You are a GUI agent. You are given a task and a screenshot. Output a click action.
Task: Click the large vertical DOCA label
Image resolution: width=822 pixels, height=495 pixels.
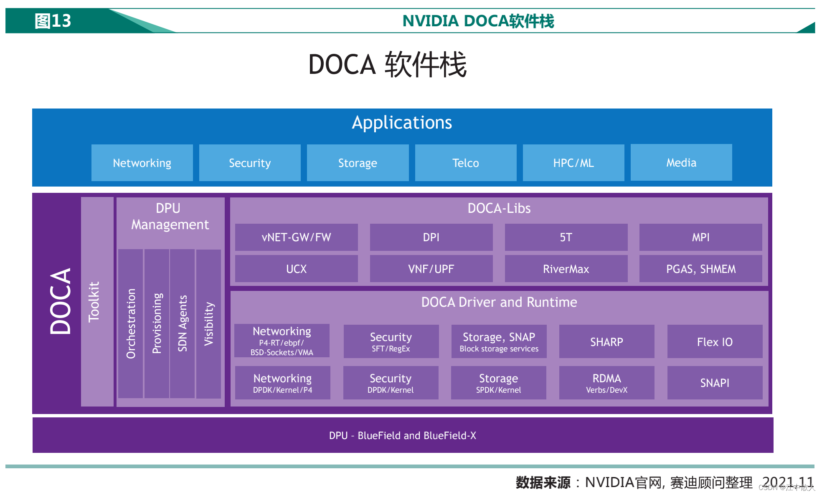(61, 301)
